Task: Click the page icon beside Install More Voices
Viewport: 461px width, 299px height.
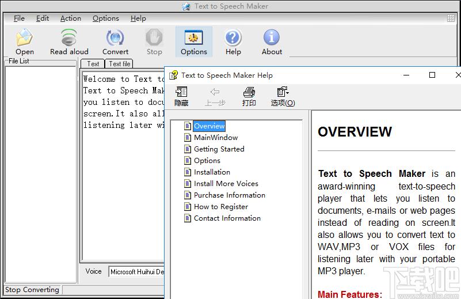Action: [188, 184]
